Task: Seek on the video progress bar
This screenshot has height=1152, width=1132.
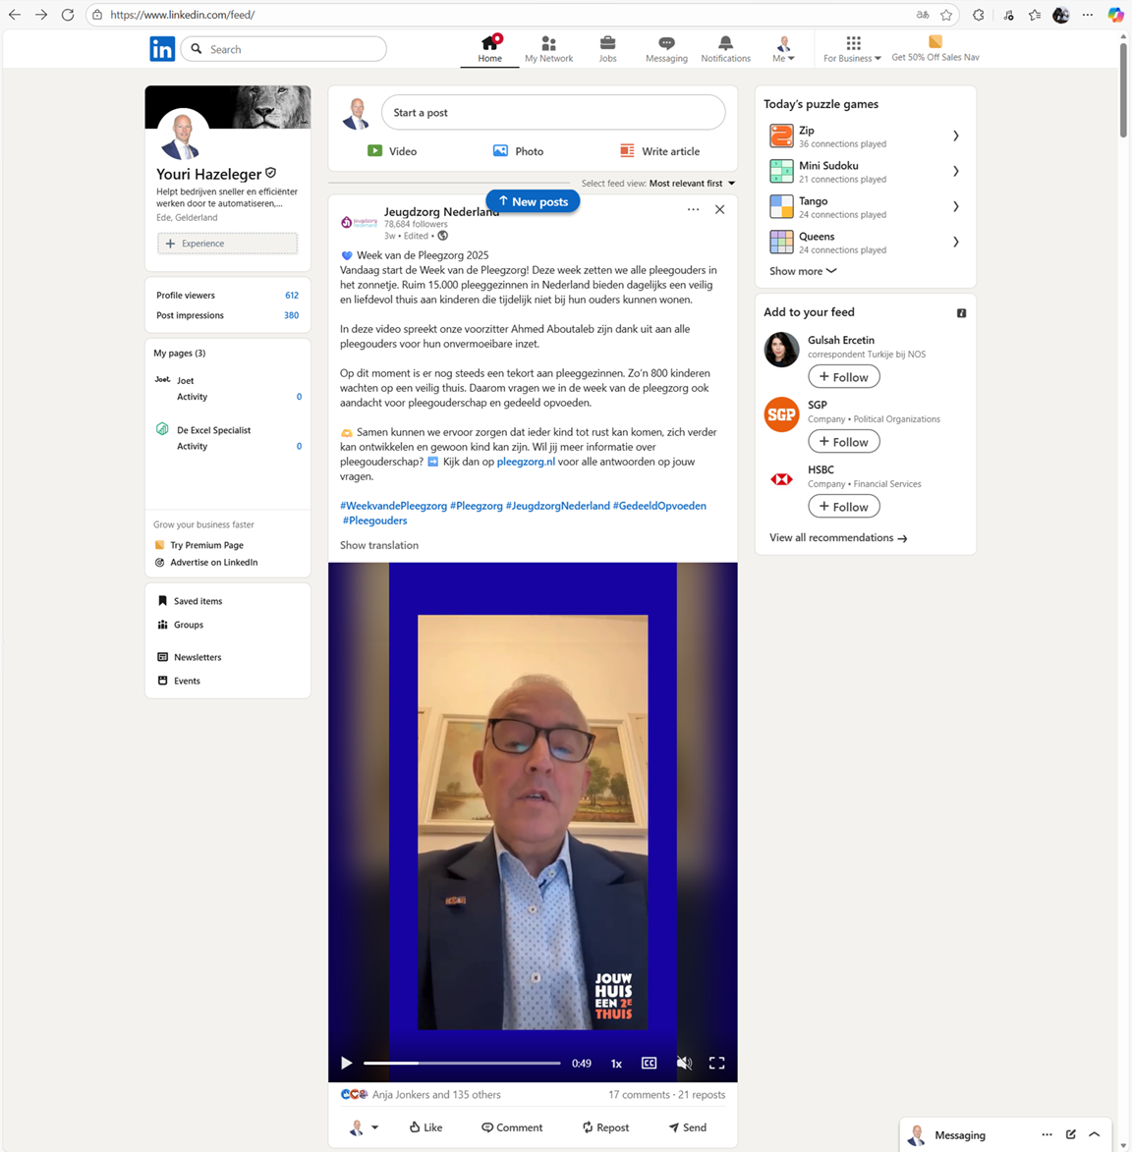Action: (462, 1063)
